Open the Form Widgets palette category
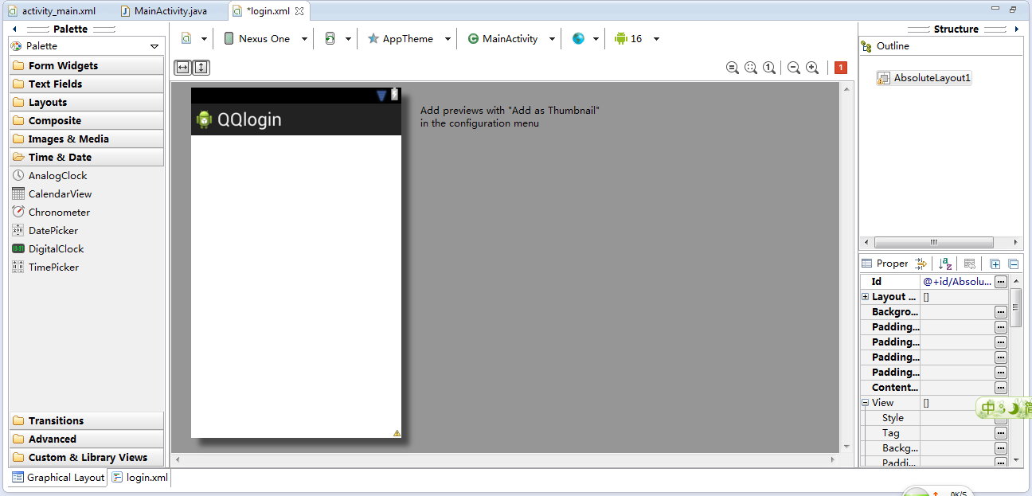Screen dimensions: 1032x496 point(86,65)
